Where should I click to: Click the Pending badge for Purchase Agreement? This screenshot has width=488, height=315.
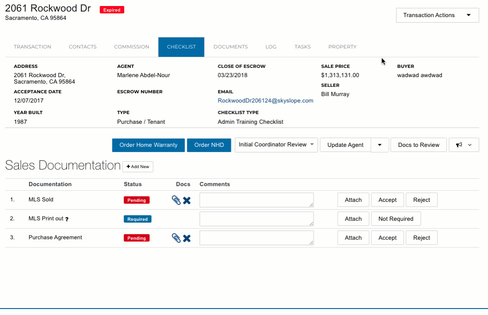point(137,238)
